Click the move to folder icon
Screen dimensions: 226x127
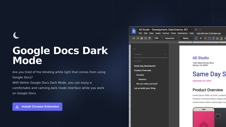pos(196,30)
